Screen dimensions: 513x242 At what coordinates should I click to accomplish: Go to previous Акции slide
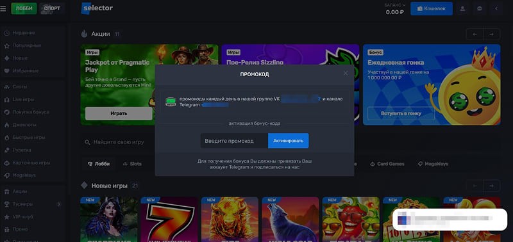point(475,34)
